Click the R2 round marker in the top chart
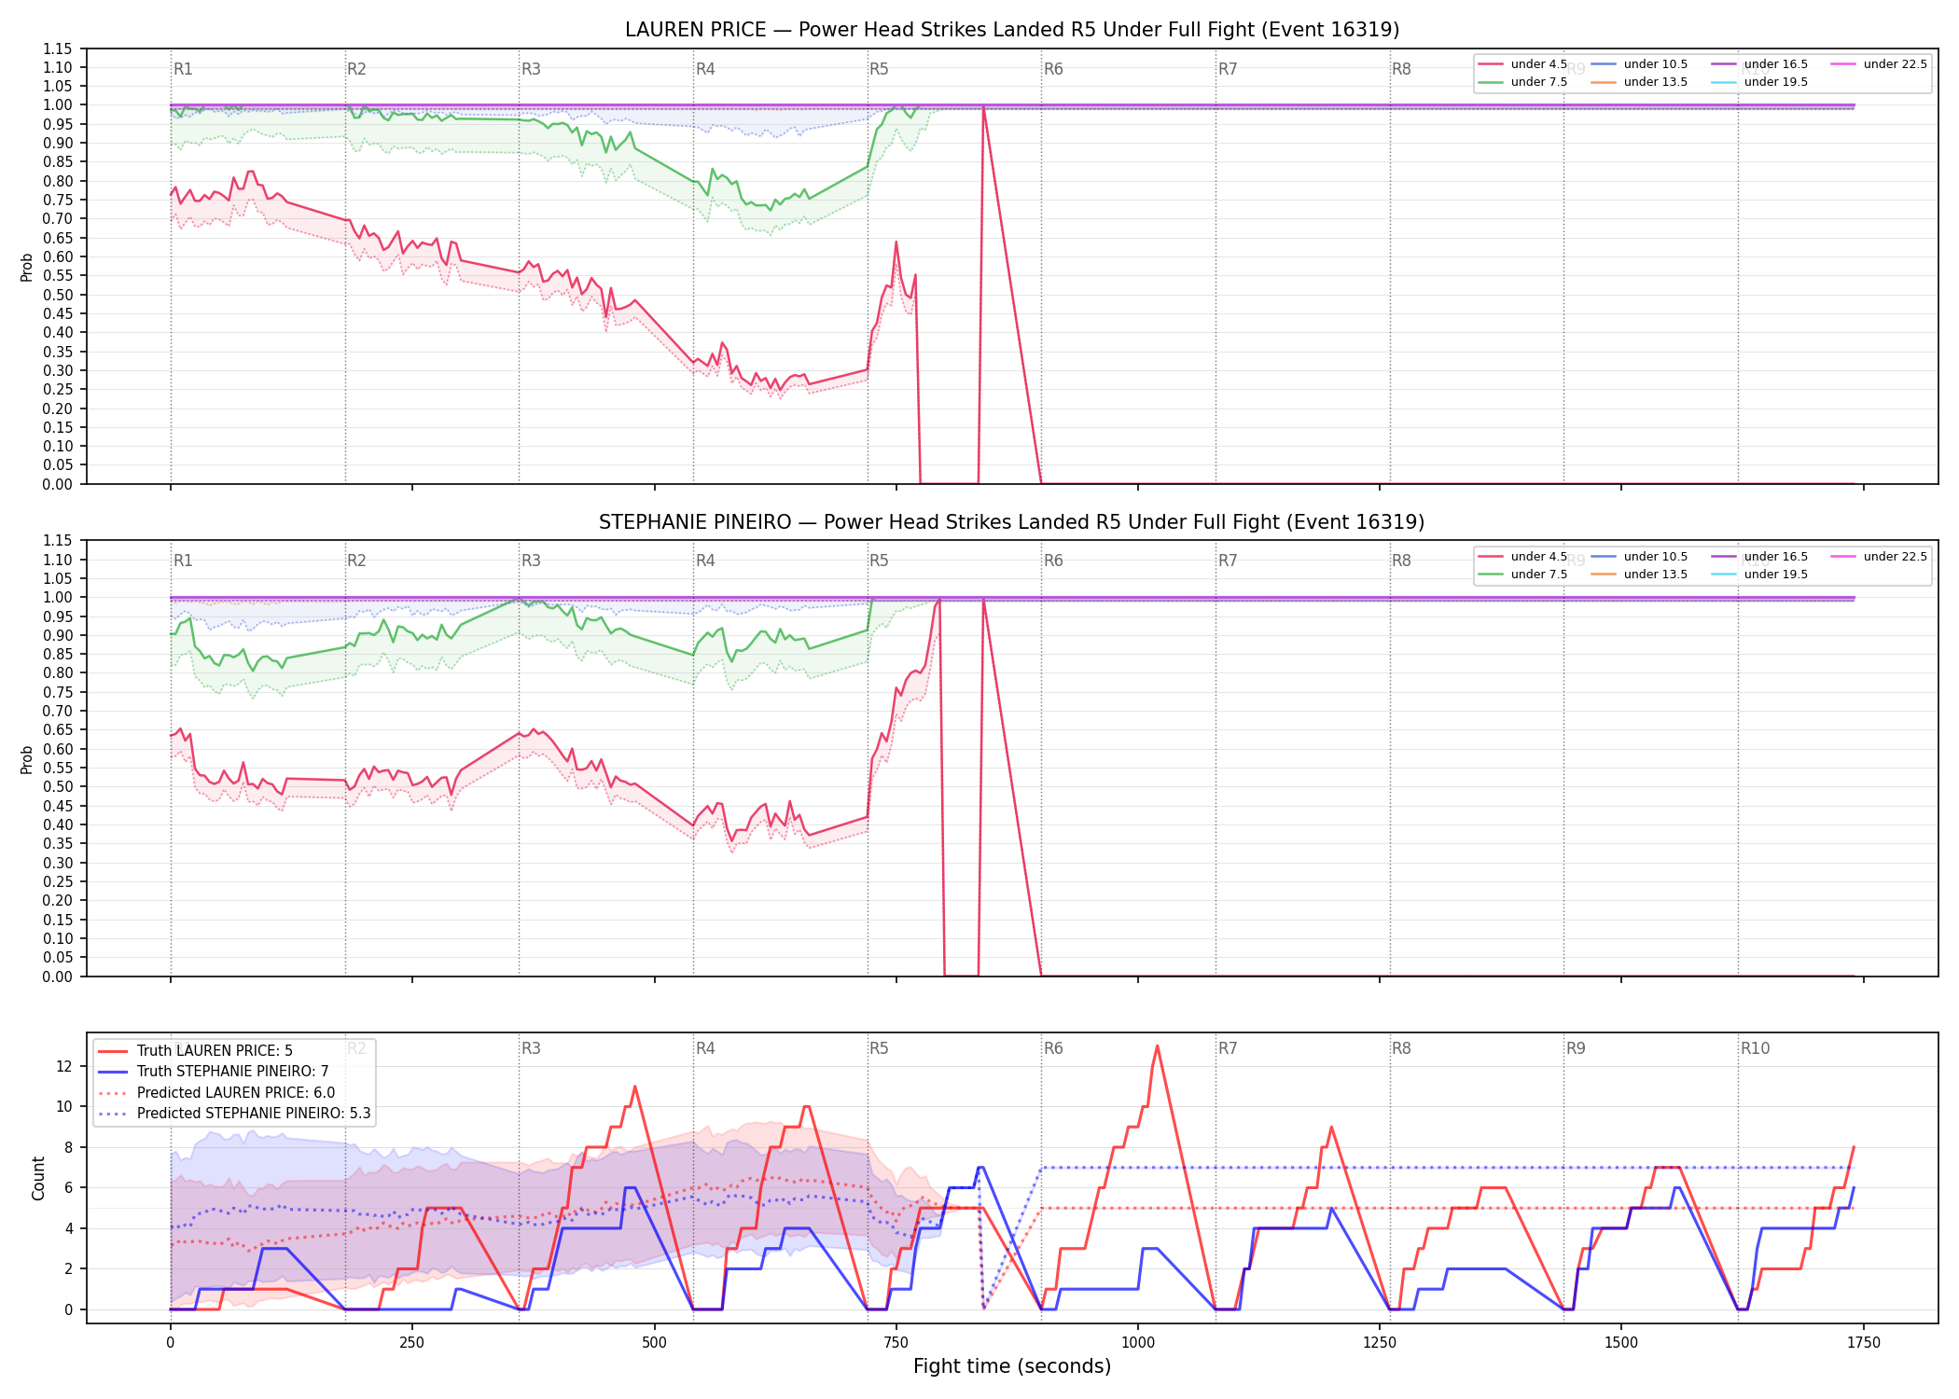This screenshot has width=1959, height=1399. (x=356, y=69)
